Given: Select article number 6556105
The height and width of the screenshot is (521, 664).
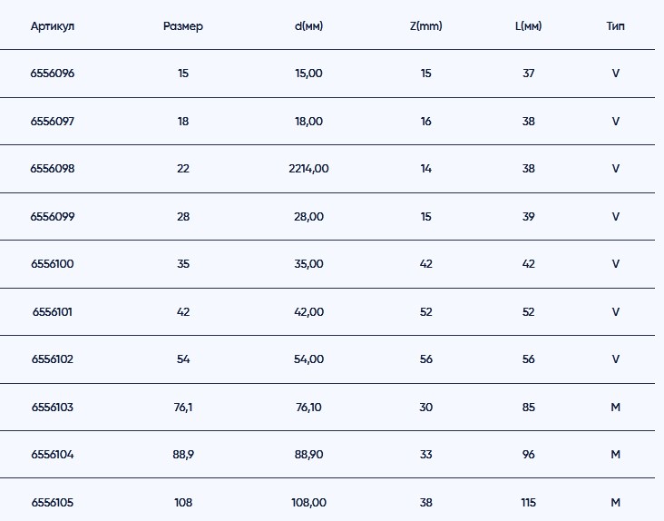Looking at the screenshot, I should pos(53,503).
